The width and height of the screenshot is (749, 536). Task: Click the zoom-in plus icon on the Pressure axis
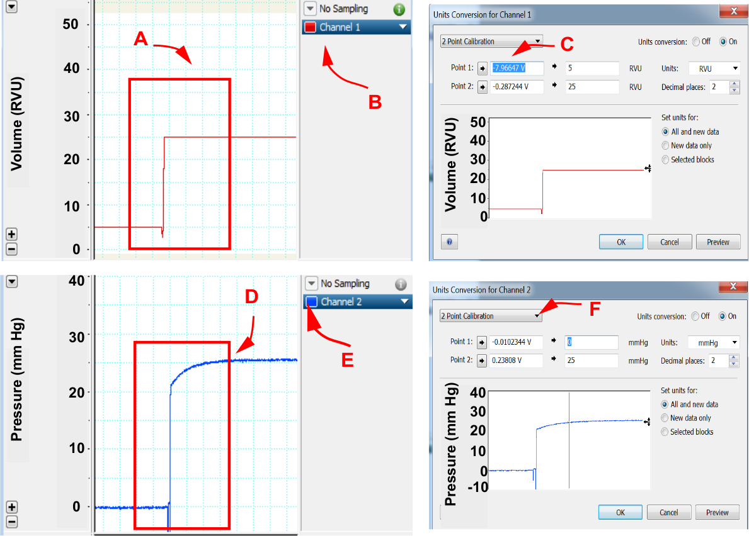coord(12,507)
